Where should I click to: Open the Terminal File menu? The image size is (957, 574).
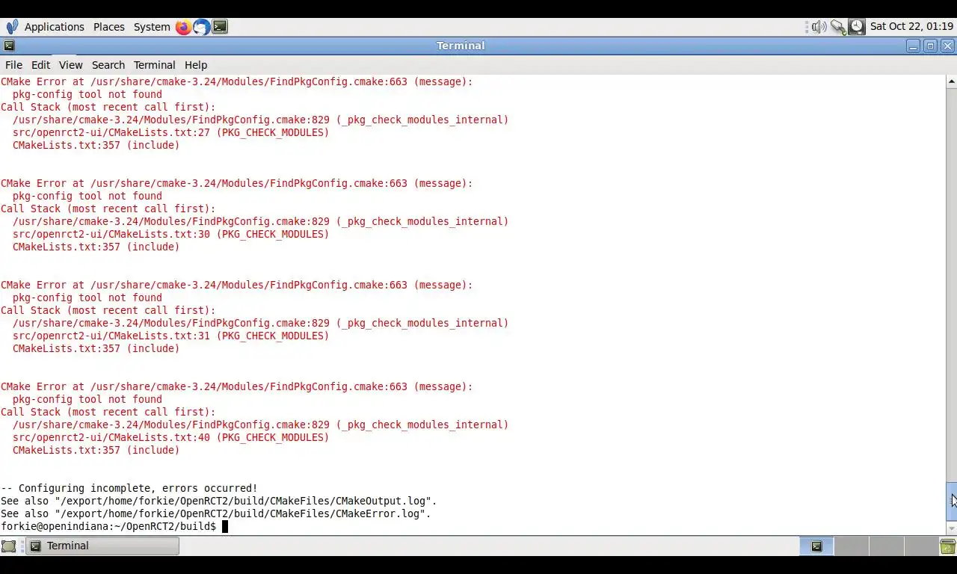tap(13, 65)
